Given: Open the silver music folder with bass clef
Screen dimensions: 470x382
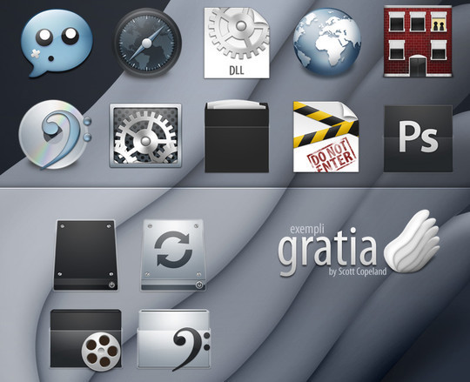Looking at the screenshot, I should coord(174,339).
